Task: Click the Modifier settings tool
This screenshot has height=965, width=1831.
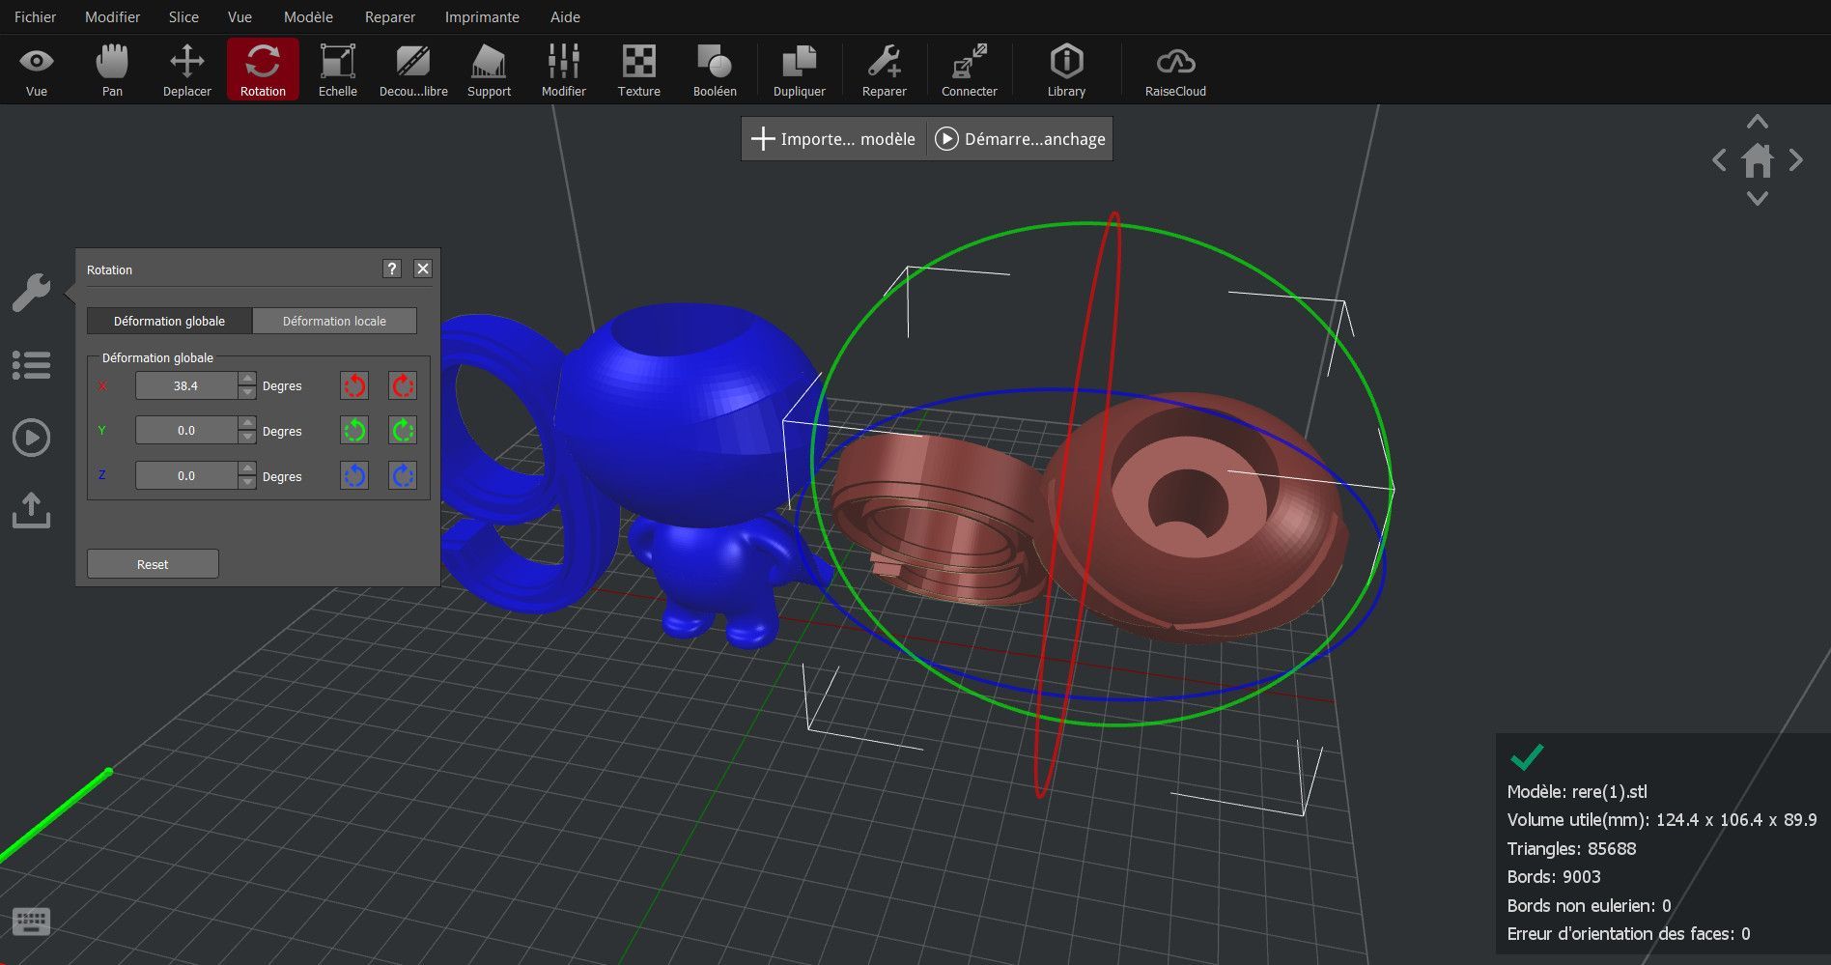Action: pyautogui.click(x=564, y=70)
